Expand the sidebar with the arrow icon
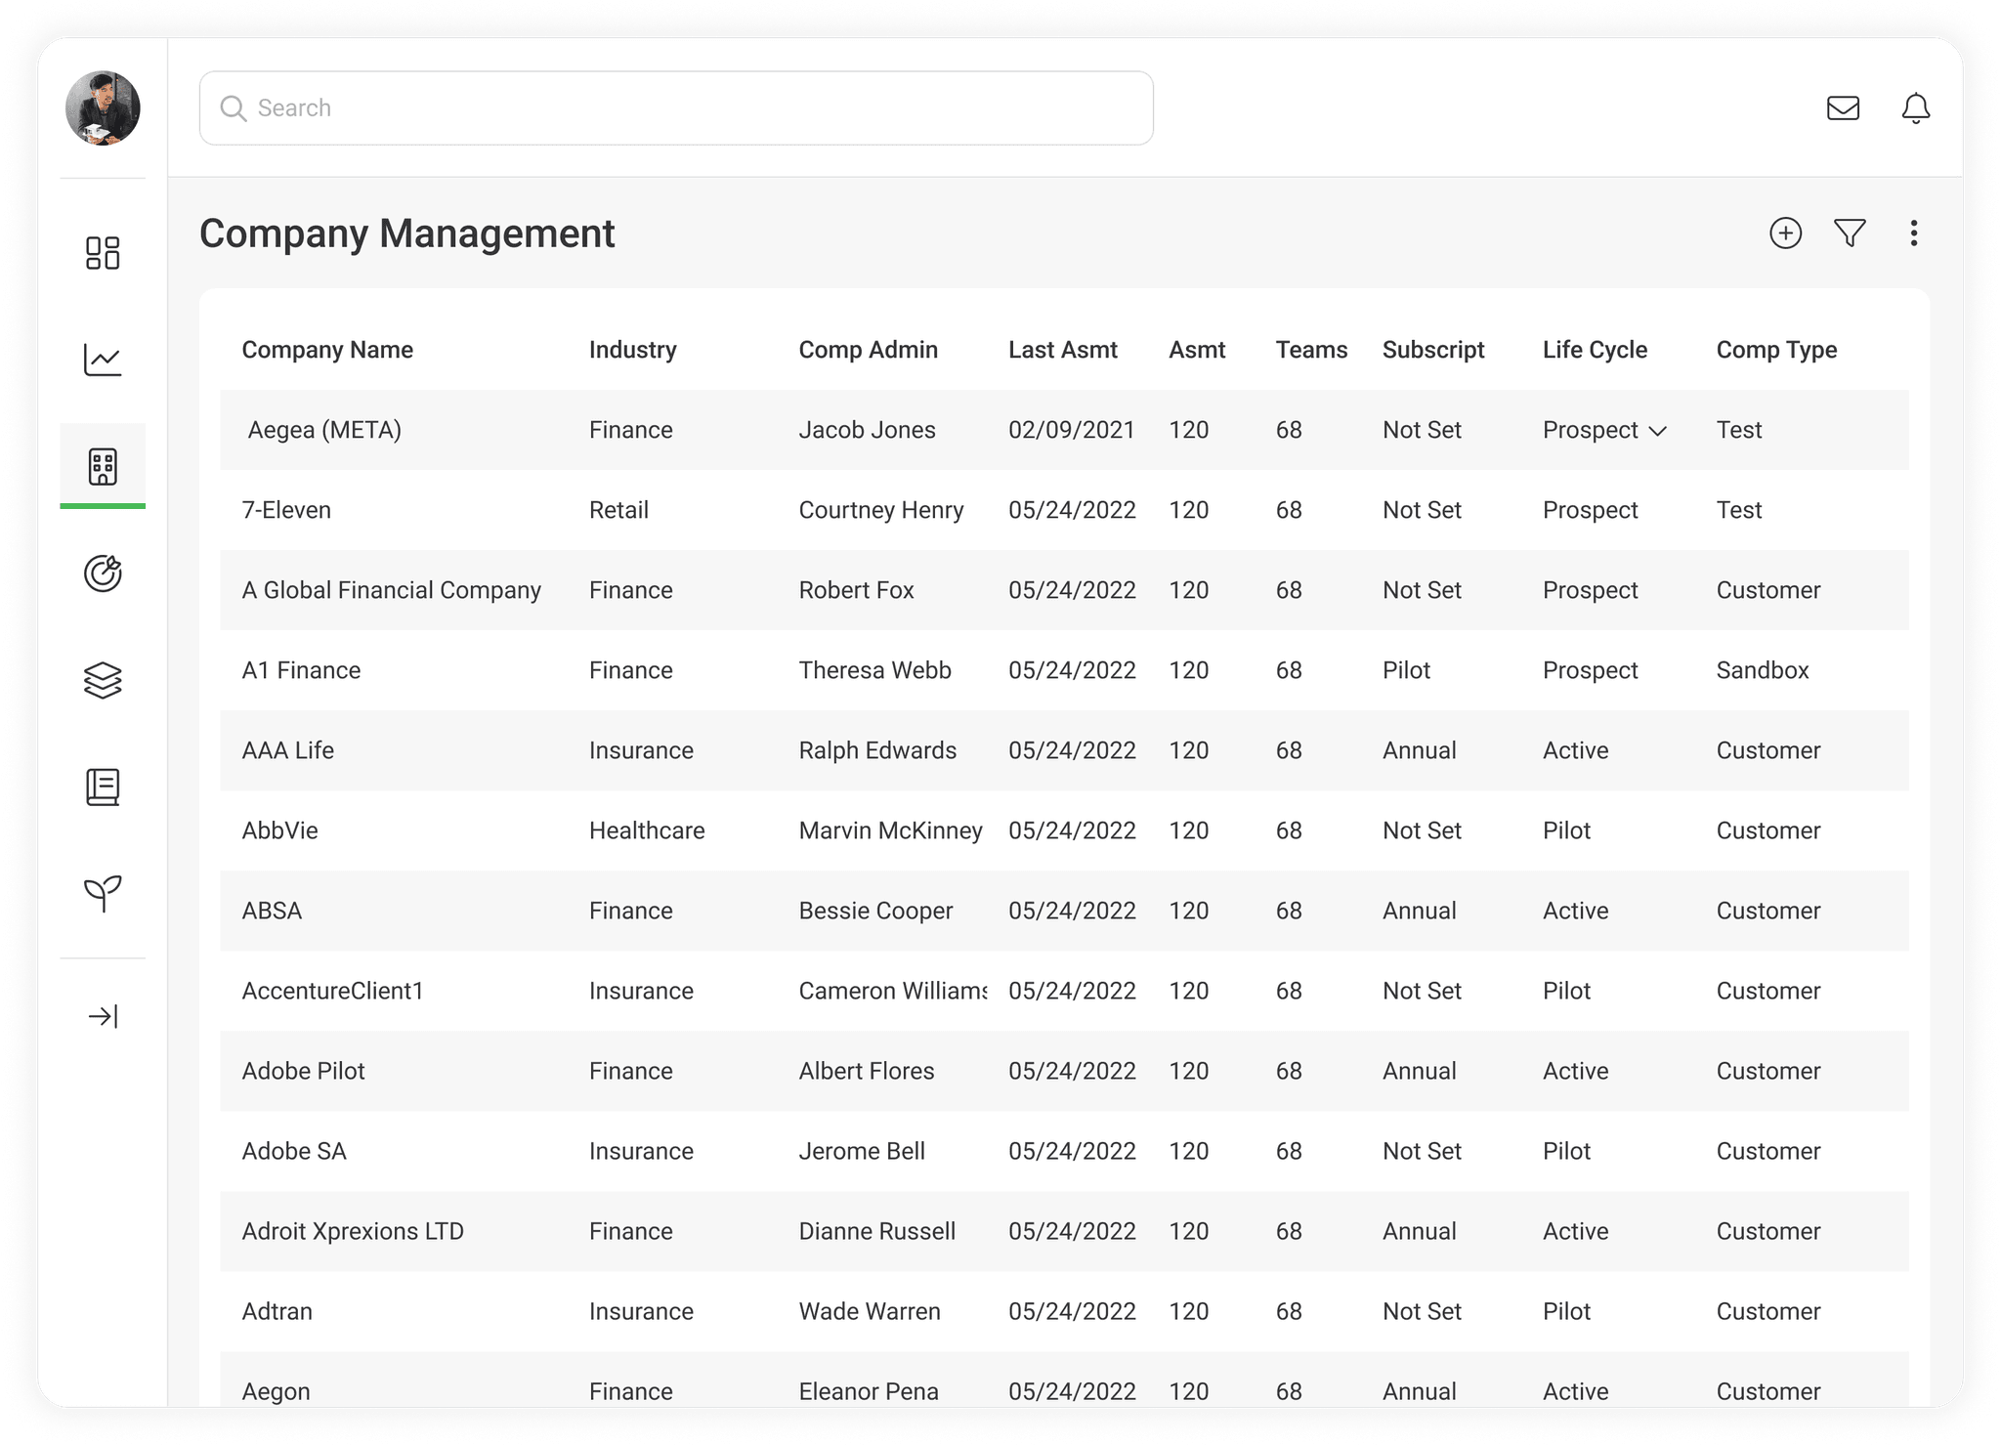Image resolution: width=2001 pixels, height=1445 pixels. (x=103, y=1017)
